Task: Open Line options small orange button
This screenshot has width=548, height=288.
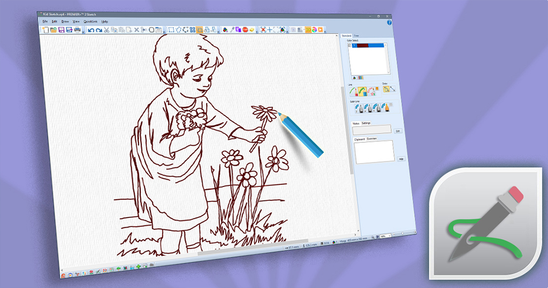Action: tap(377, 88)
